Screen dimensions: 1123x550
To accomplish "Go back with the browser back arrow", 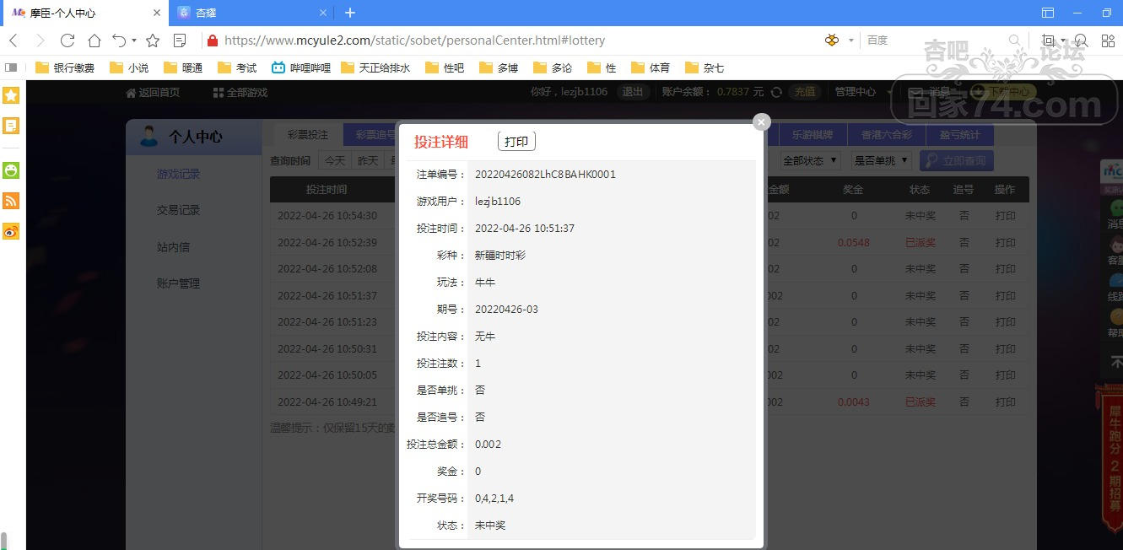I will point(13,40).
